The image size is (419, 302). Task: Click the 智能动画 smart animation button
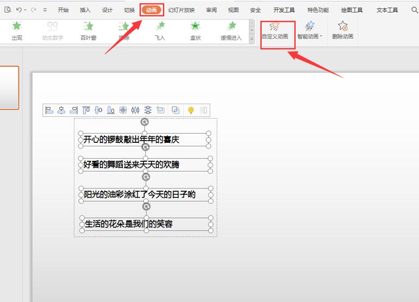click(309, 30)
